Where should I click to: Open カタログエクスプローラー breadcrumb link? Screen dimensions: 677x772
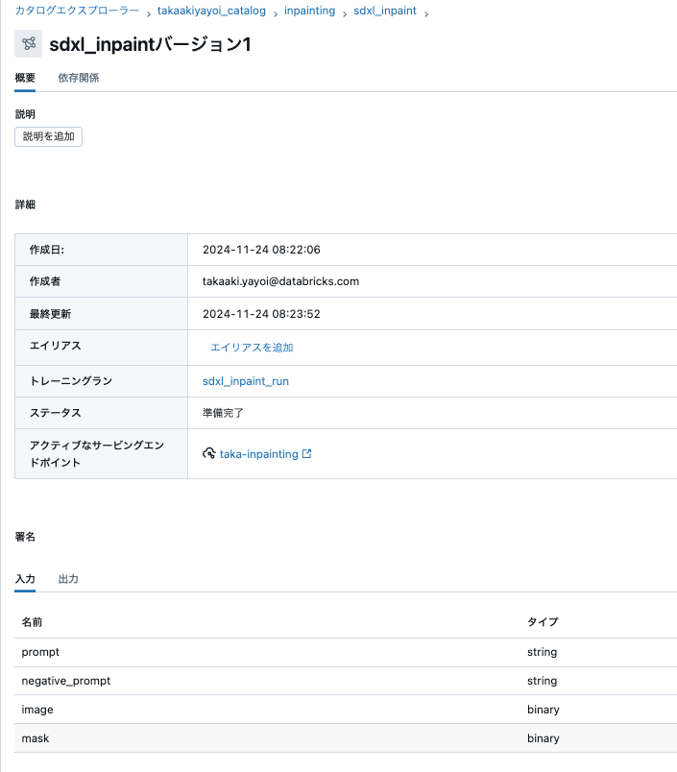click(77, 11)
